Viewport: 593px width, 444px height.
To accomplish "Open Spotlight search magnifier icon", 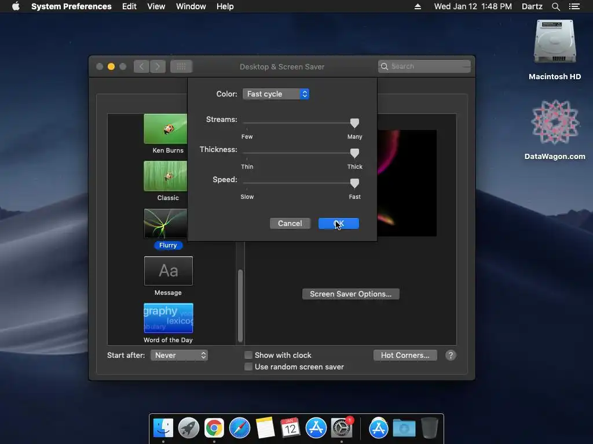I will coord(555,6).
